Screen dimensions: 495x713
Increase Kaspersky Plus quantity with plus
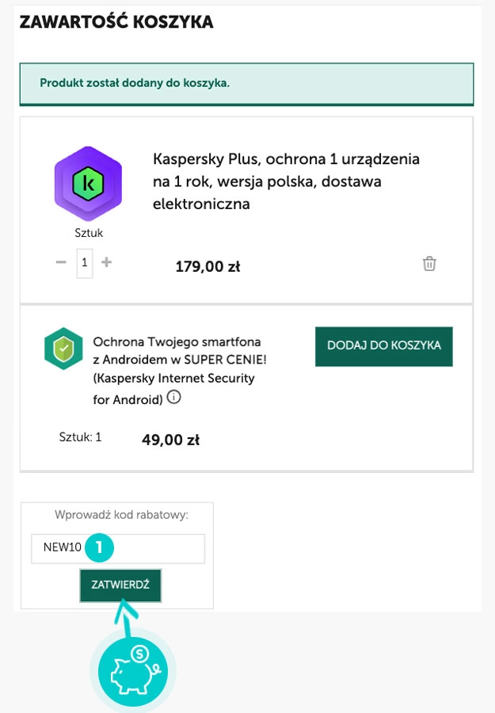107,262
